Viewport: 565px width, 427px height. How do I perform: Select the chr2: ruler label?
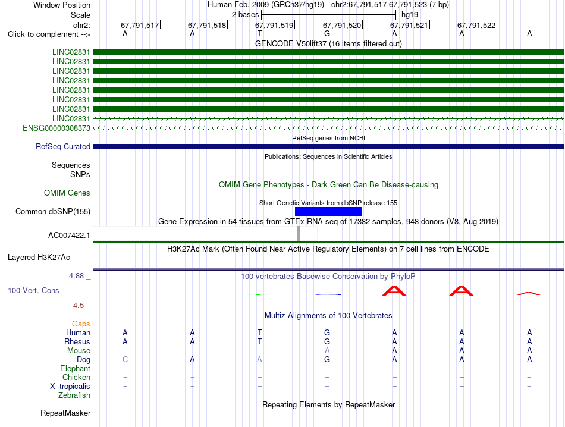(x=81, y=25)
